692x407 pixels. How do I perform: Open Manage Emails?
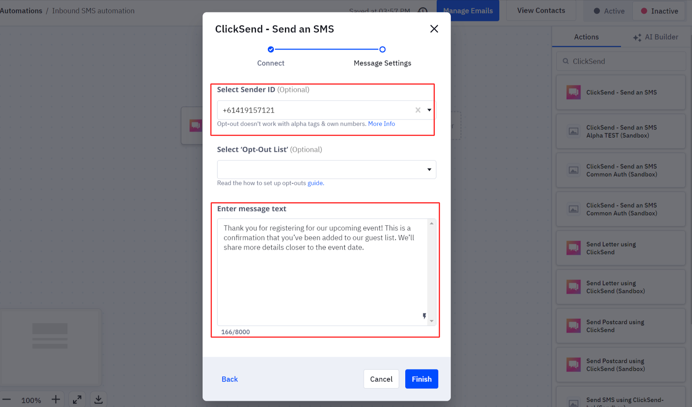(x=468, y=11)
